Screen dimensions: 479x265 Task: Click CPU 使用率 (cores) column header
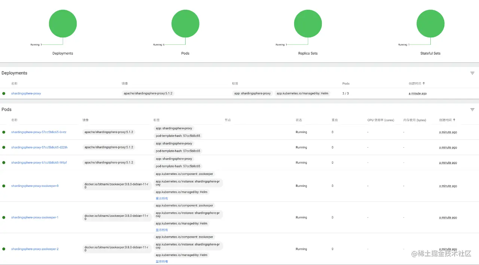pos(381,120)
